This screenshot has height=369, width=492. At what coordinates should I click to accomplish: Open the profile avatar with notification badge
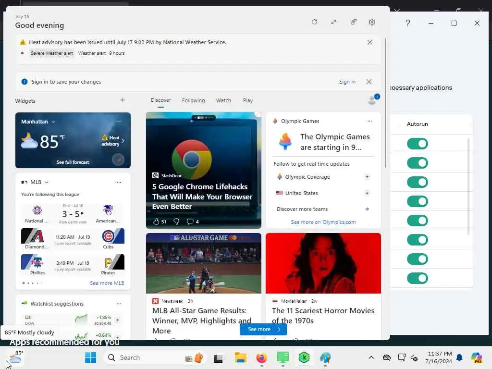(x=373, y=99)
